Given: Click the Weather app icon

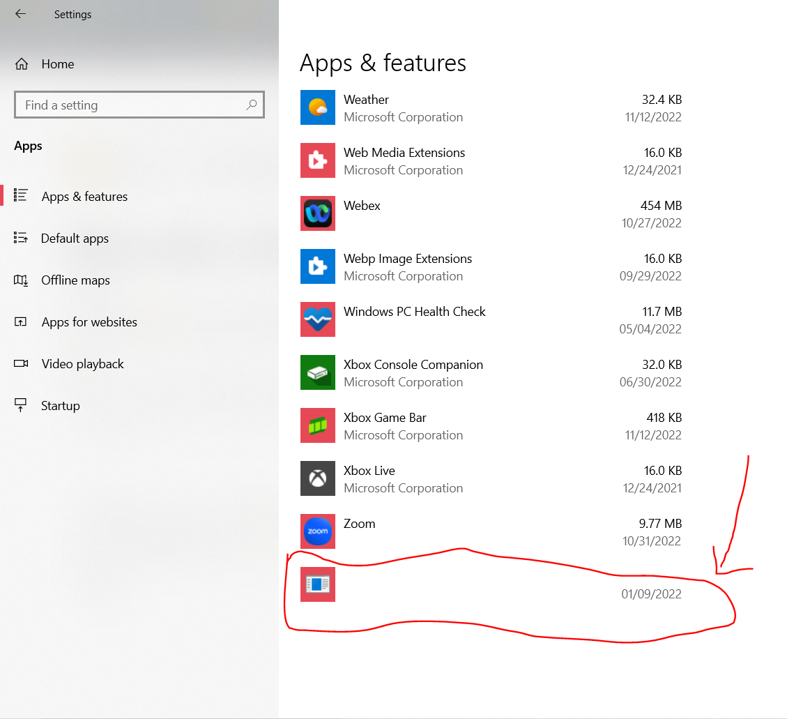Looking at the screenshot, I should click(318, 107).
